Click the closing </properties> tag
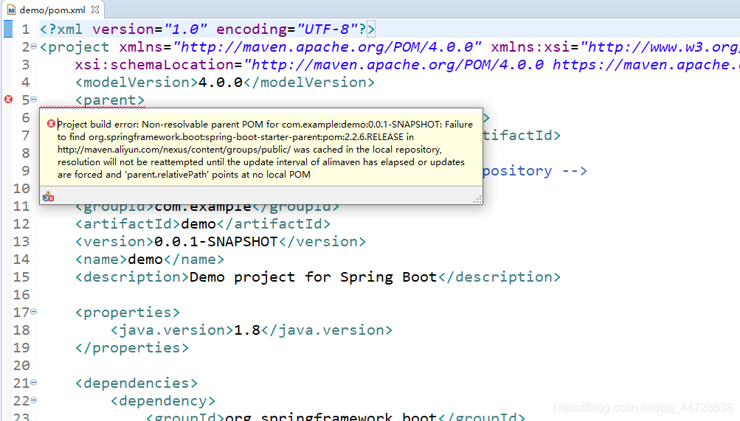This screenshot has width=740, height=421. [x=132, y=348]
